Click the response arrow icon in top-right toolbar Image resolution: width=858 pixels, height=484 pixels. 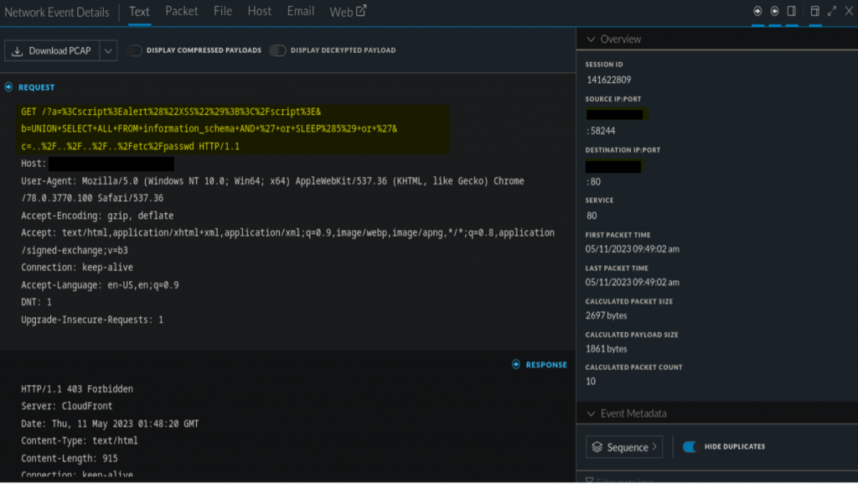pyautogui.click(x=774, y=12)
